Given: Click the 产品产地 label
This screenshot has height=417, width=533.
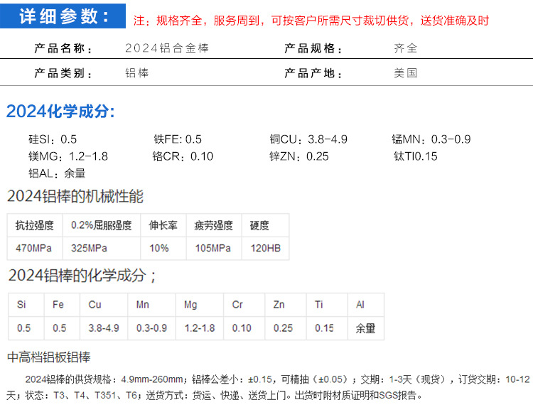Looking at the screenshot, I should pos(313,73).
